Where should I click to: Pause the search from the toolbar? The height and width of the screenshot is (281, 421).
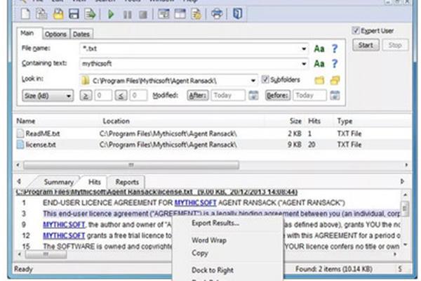coord(127,14)
